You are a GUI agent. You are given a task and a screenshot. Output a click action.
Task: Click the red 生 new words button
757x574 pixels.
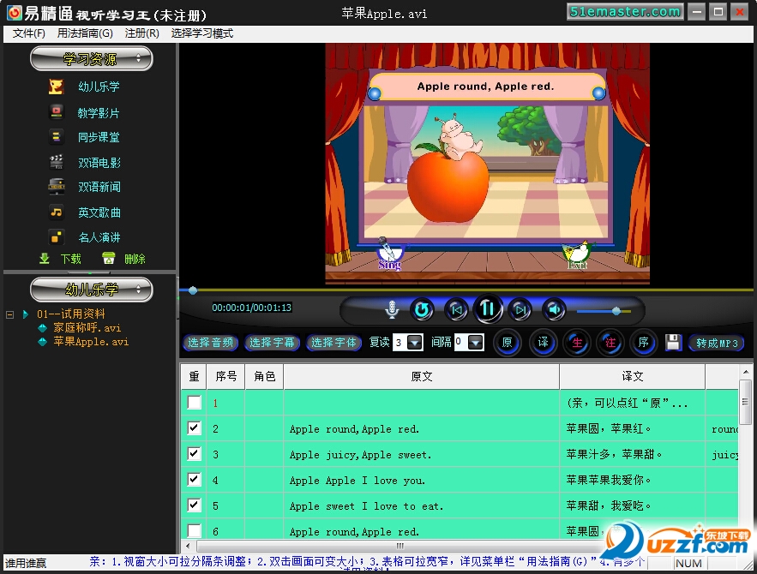577,343
